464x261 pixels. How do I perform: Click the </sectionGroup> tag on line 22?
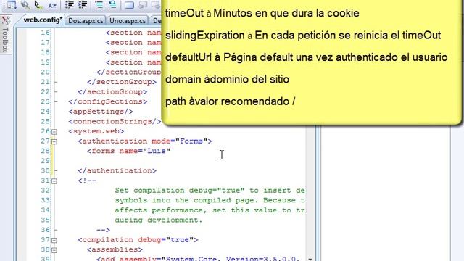(x=112, y=92)
